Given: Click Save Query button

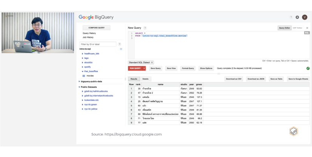Looking at the screenshot, I should tap(155, 68).
